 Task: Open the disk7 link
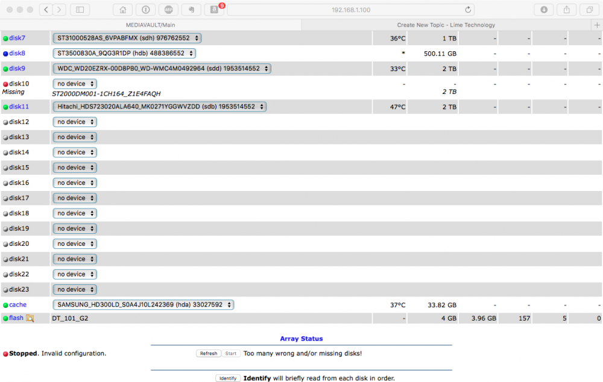17,38
